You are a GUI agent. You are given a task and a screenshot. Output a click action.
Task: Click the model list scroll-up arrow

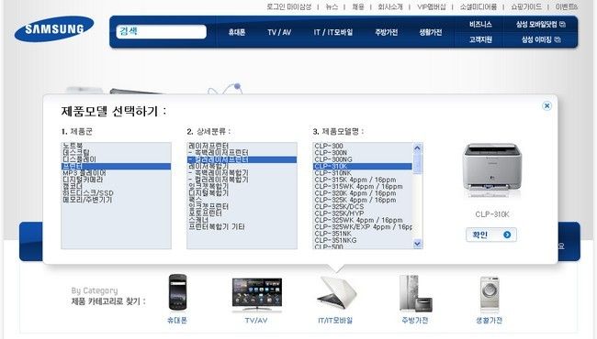(x=417, y=148)
